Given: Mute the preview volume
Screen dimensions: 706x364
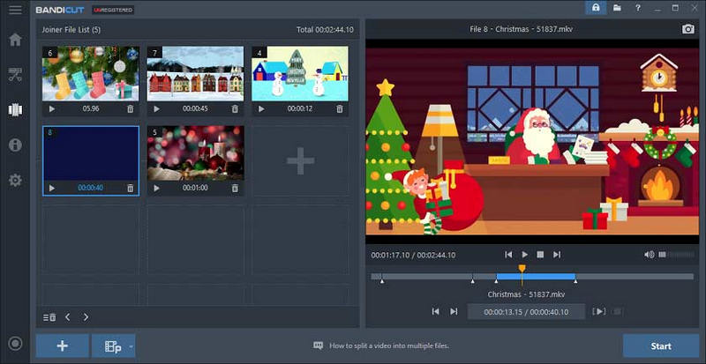Looking at the screenshot, I should [650, 255].
